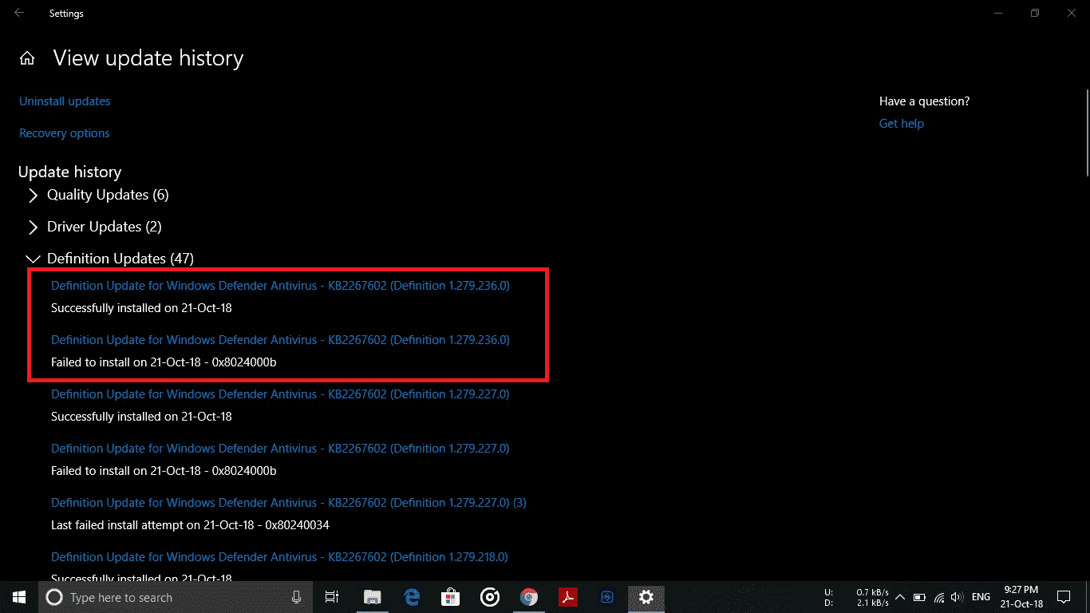Open the Action Center notification icon
The width and height of the screenshot is (1090, 613).
1064,597
